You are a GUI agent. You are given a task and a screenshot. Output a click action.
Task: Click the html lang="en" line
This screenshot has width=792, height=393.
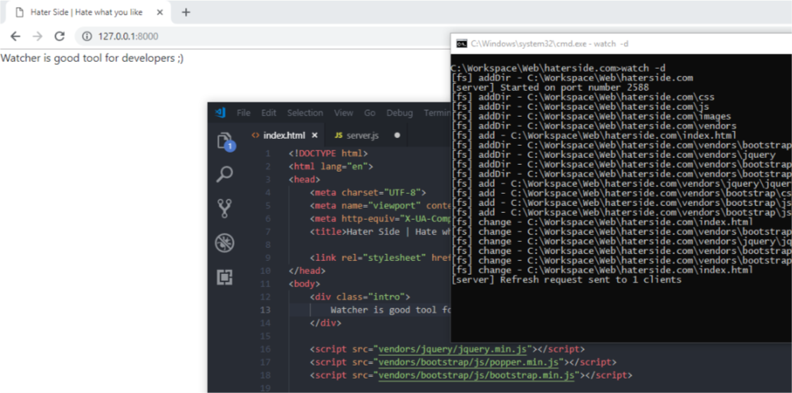click(x=330, y=166)
